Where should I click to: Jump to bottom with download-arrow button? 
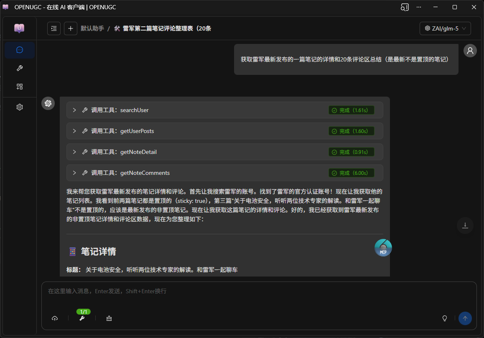click(465, 225)
